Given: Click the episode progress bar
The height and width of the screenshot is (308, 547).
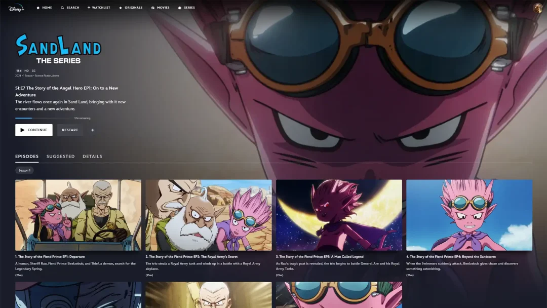Looking at the screenshot, I should (44, 118).
